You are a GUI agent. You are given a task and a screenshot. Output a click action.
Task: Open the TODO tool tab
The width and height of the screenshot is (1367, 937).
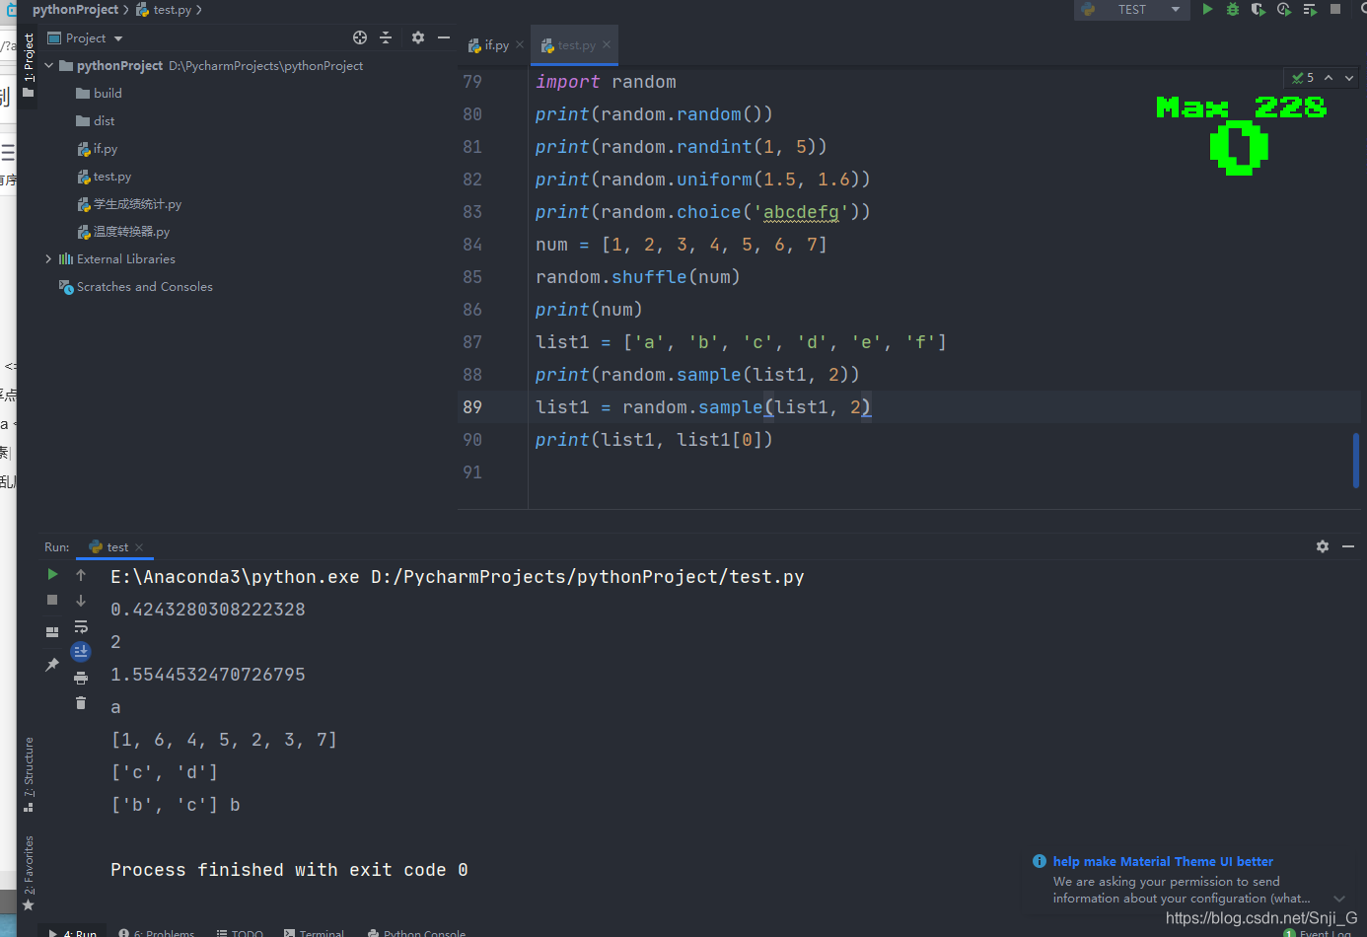coord(240,933)
